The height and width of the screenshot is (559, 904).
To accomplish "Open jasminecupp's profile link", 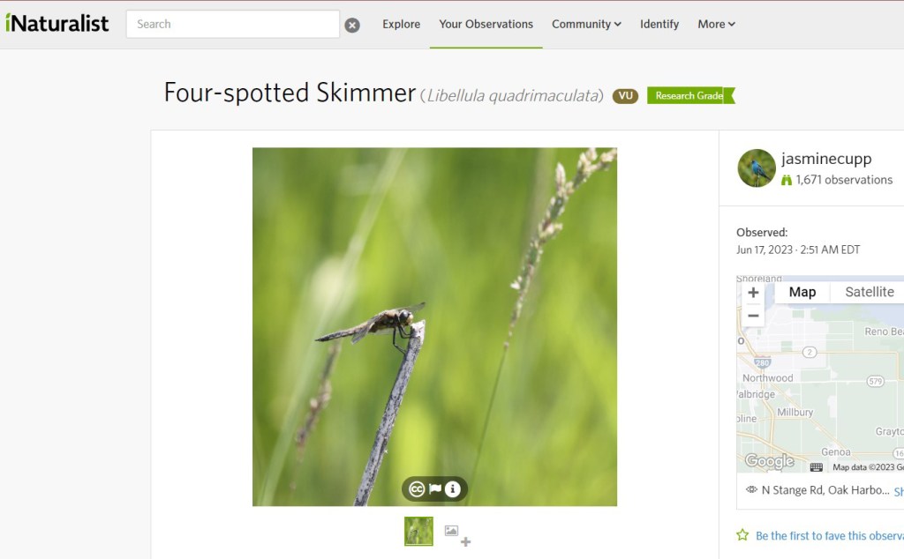I will point(826,159).
